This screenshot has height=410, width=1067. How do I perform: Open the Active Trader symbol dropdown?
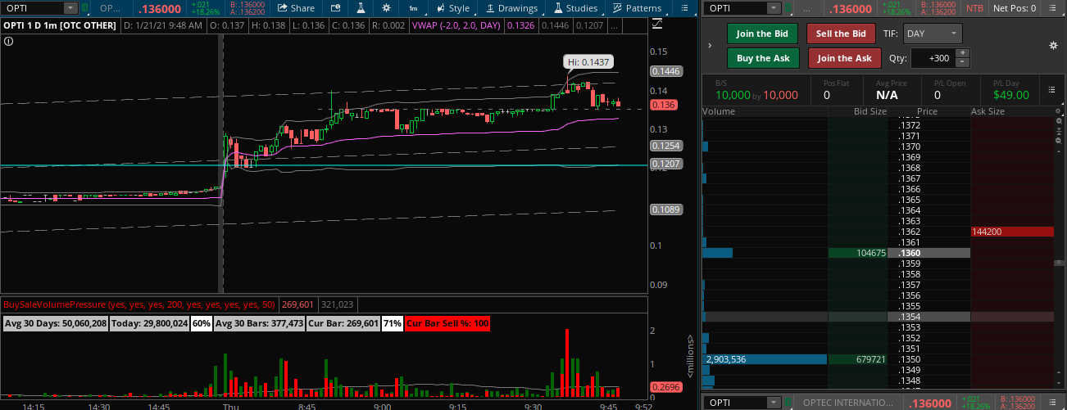coord(774,8)
